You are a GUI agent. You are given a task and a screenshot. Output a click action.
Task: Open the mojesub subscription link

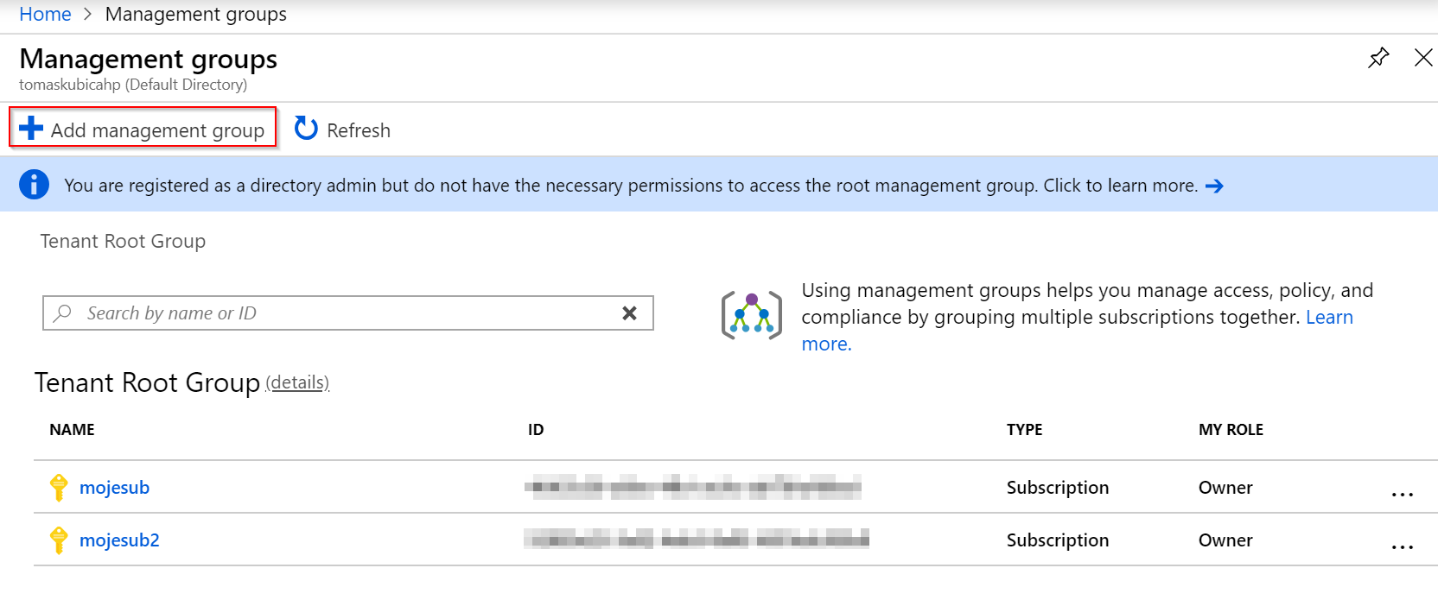point(114,488)
